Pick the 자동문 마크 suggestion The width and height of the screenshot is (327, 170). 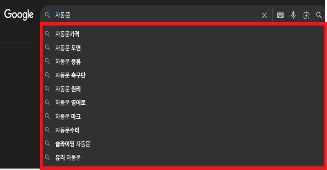[x=183, y=116]
